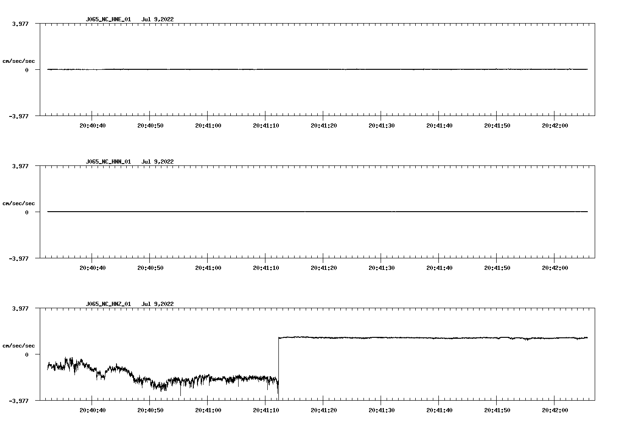The height and width of the screenshot is (427, 628).
Task: Click the flat HNZ trace after the step
Action: (x=433, y=338)
